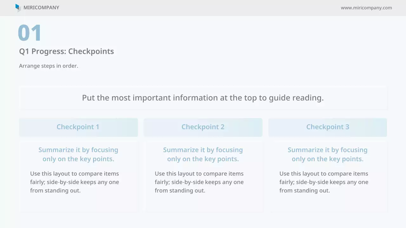Select the Checkpoint 3 header

(328, 127)
